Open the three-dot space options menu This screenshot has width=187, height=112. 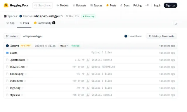(175, 23)
